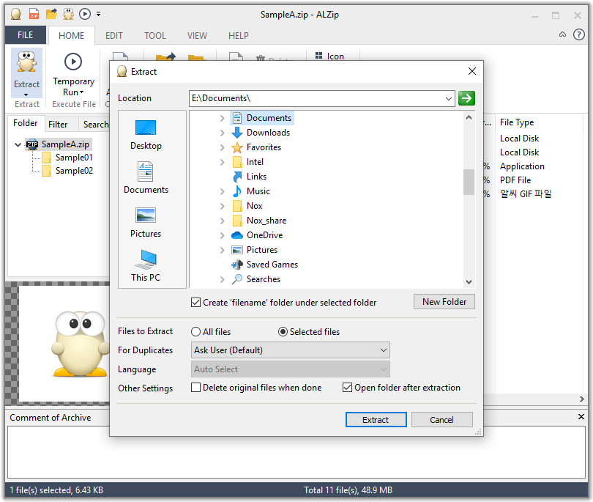Select the Filter panel tab

click(x=58, y=124)
